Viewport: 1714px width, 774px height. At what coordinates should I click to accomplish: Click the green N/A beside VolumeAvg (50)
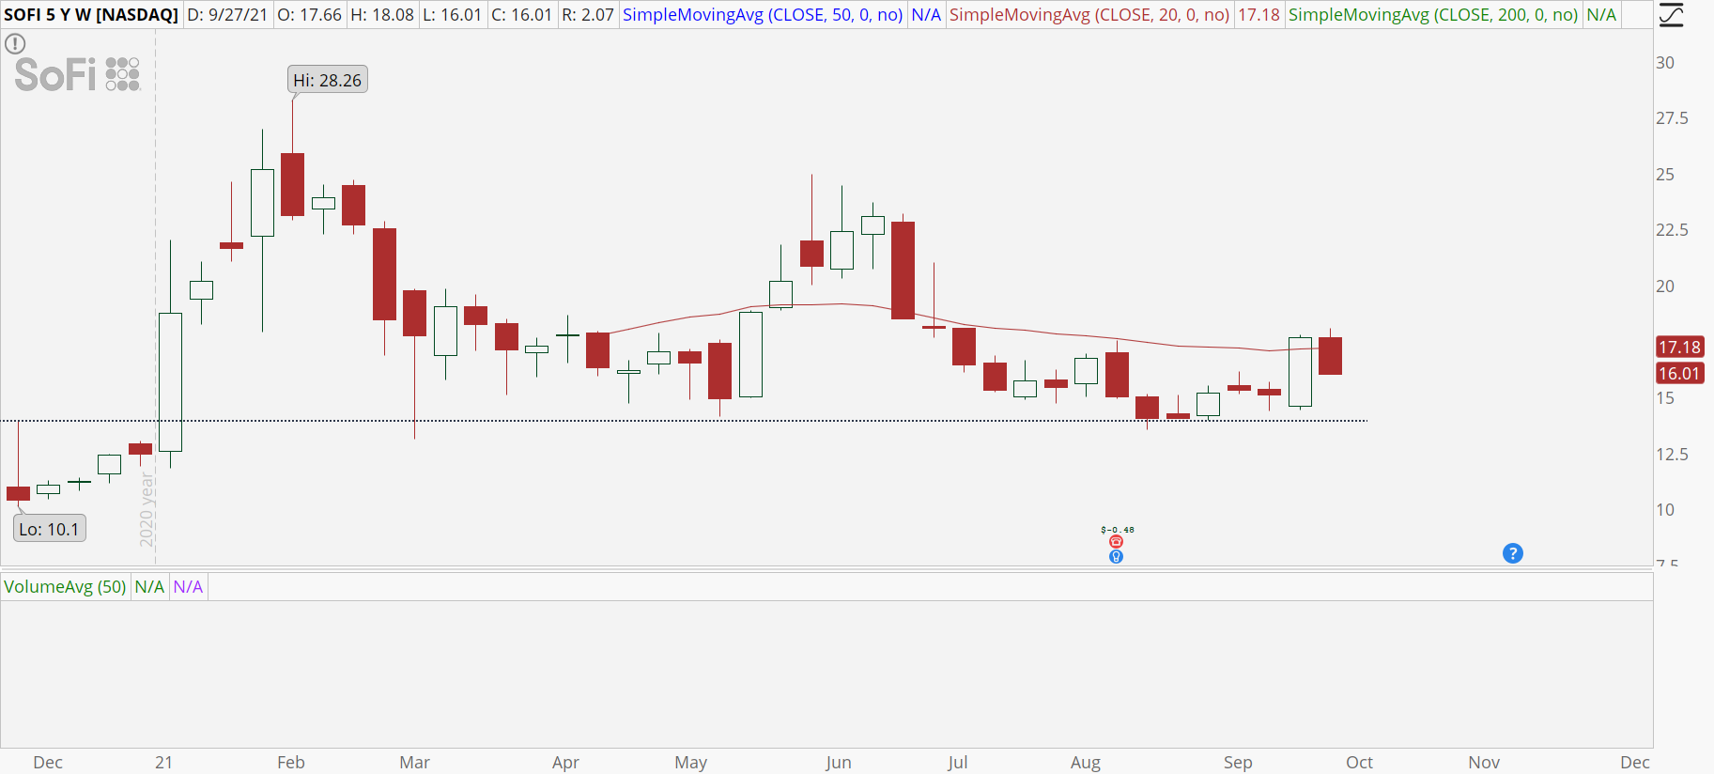[149, 587]
